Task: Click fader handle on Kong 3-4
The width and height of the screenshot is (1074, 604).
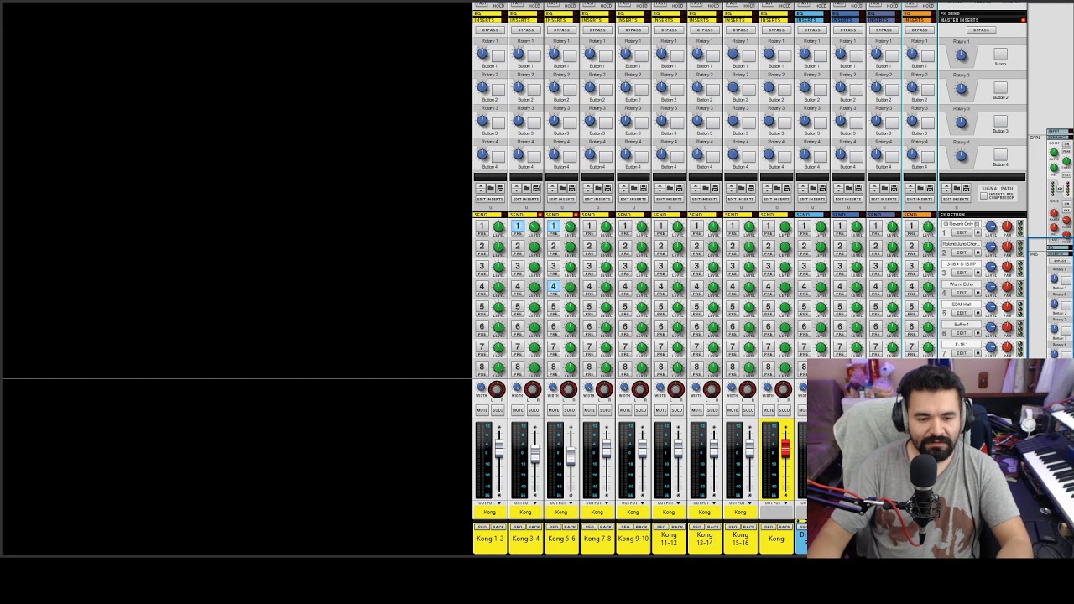Action: (x=535, y=454)
